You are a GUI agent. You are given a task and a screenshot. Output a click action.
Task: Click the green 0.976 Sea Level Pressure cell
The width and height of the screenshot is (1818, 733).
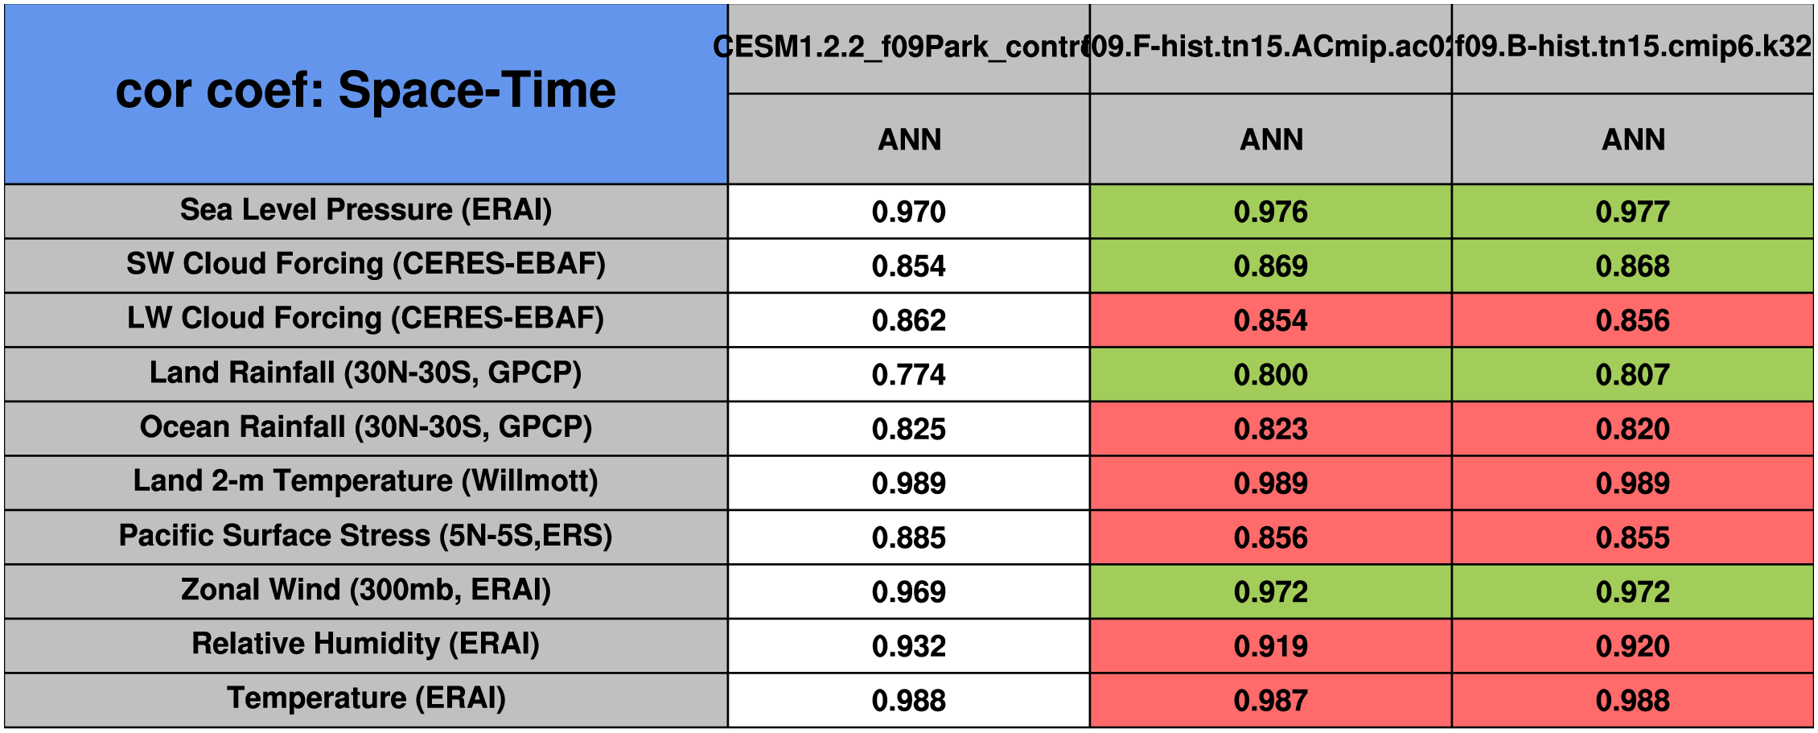click(1270, 212)
